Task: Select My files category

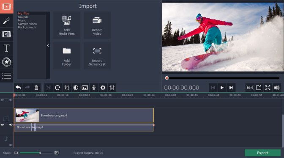Action: coord(23,14)
